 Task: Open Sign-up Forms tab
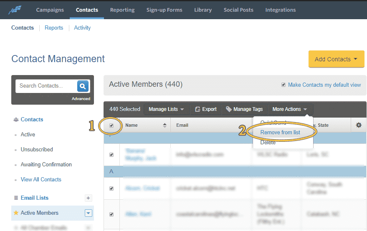(x=165, y=10)
